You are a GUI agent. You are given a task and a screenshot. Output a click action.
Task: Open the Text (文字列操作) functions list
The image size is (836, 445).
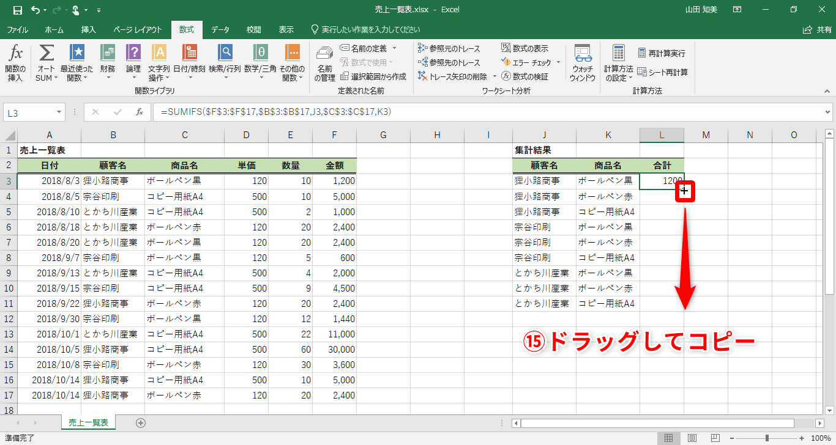[x=159, y=63]
